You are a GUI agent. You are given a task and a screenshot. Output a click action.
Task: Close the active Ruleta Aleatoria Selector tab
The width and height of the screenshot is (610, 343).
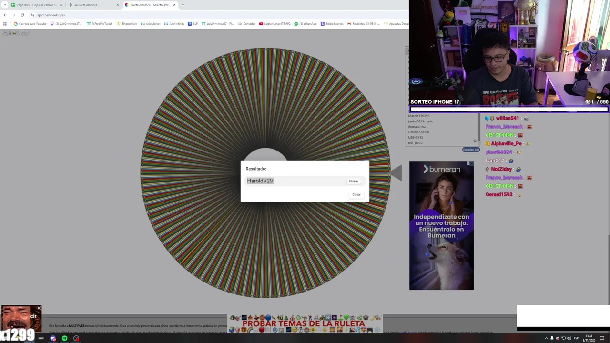(174, 5)
